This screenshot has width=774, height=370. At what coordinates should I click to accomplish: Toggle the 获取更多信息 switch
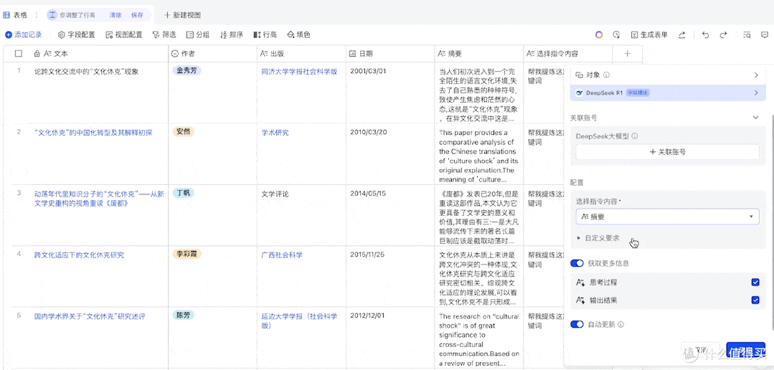coord(577,263)
